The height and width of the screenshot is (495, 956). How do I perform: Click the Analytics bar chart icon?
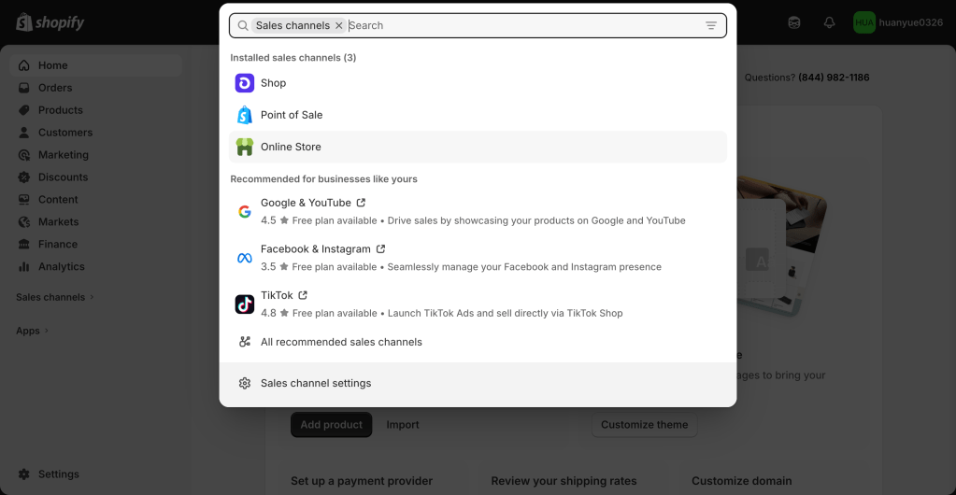click(x=23, y=266)
